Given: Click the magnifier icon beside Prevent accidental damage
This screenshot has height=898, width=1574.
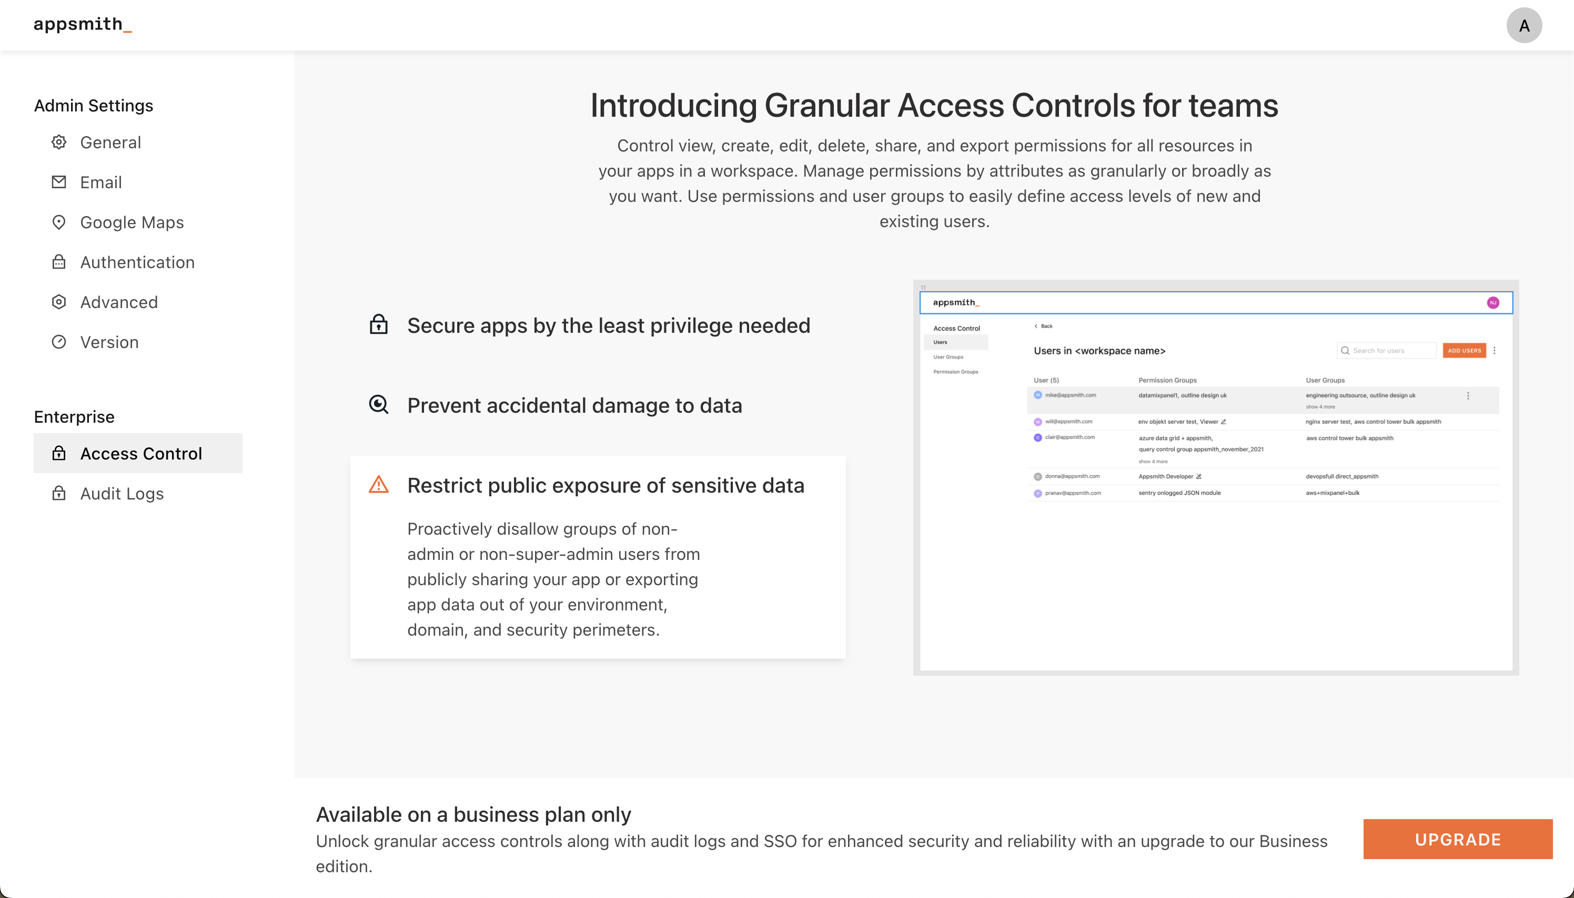Looking at the screenshot, I should (x=378, y=405).
